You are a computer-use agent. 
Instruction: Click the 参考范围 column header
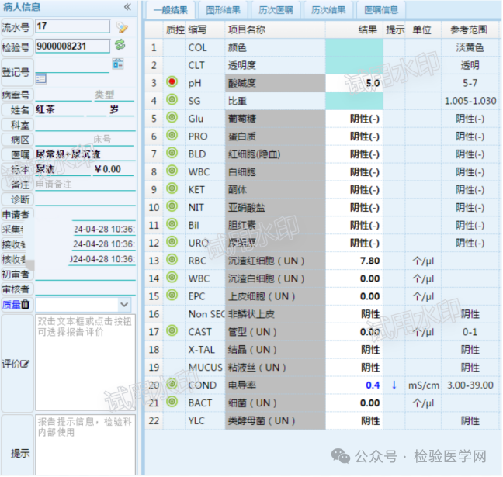tap(469, 29)
